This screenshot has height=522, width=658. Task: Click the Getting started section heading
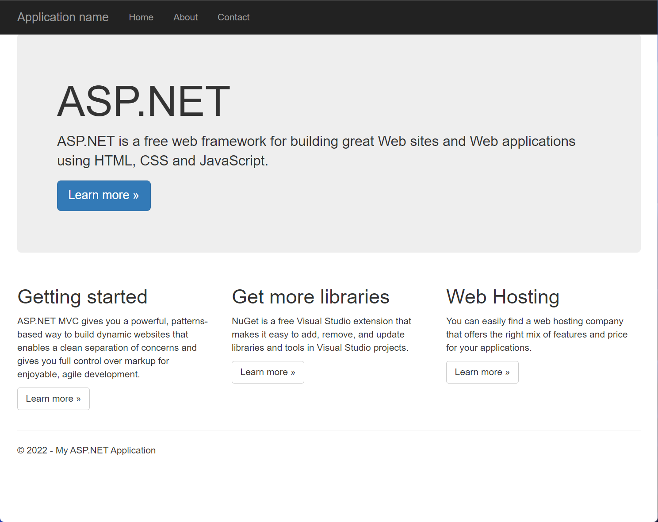coord(82,297)
